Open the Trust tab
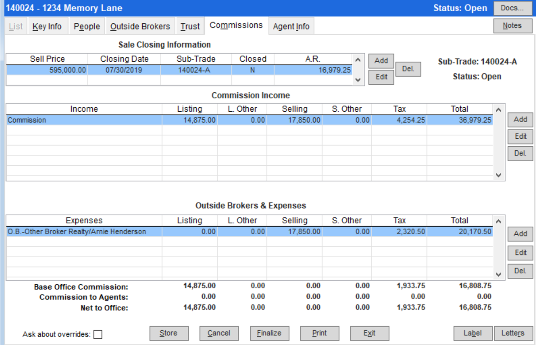The width and height of the screenshot is (536, 345). 190,26
